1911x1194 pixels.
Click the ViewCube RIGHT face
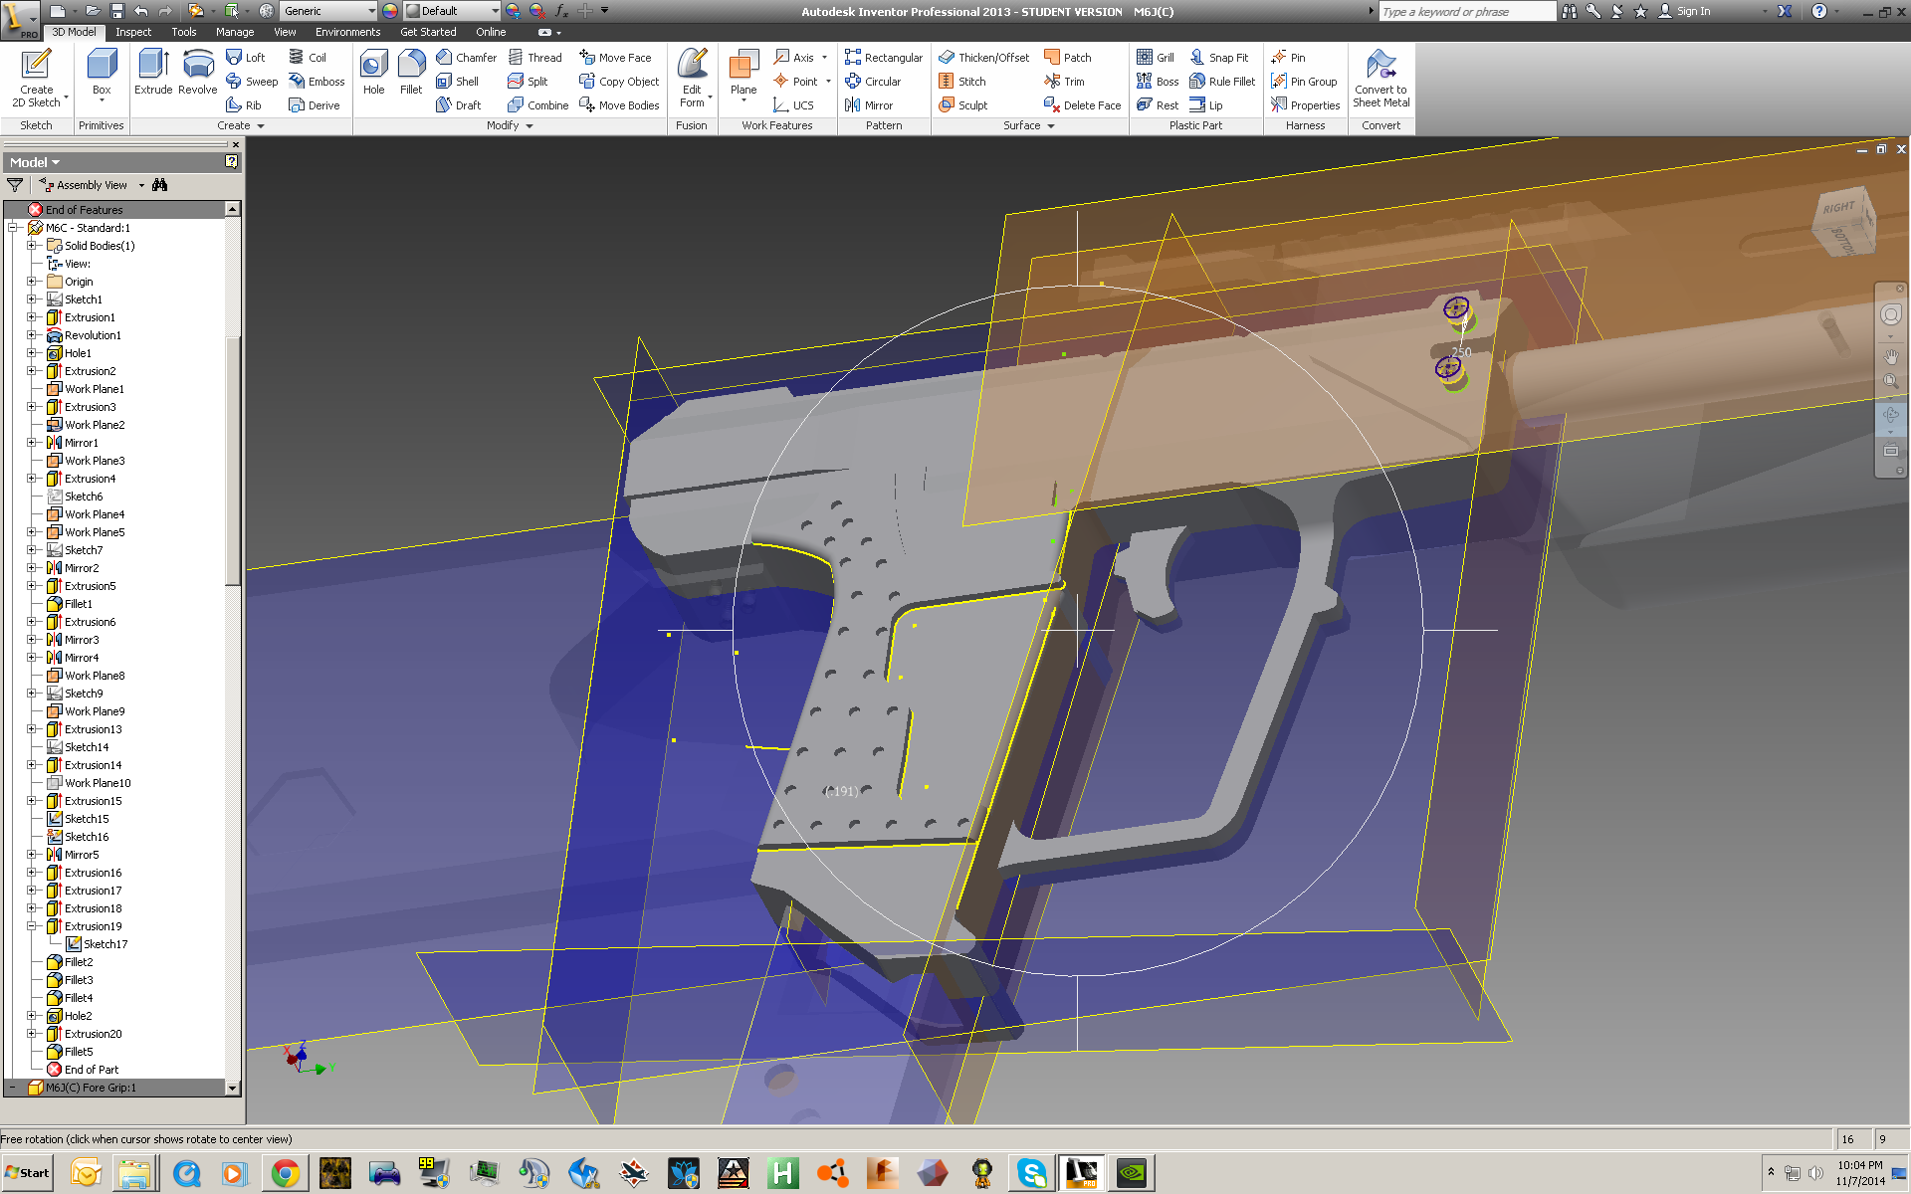coord(1837,208)
